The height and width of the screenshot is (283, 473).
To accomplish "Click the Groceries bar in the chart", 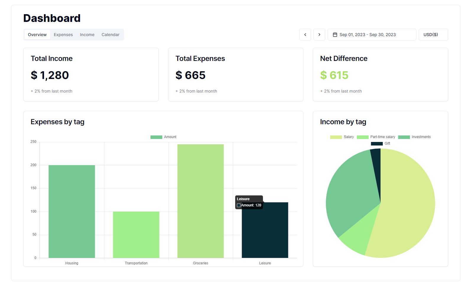I will (x=201, y=201).
